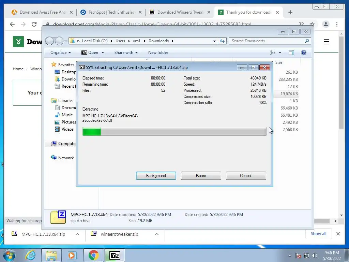This screenshot has width=349, height=262.
Task: Change the view icon in Explorer
Action: 272,52
